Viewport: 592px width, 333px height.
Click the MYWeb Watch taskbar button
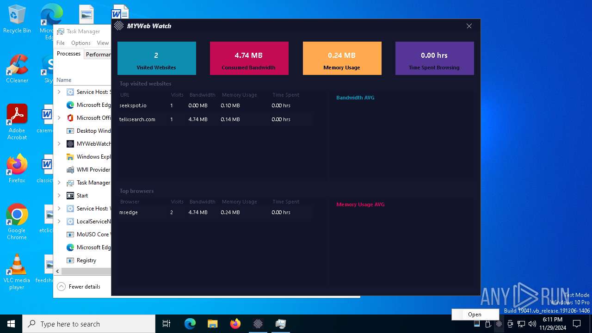[258, 324]
